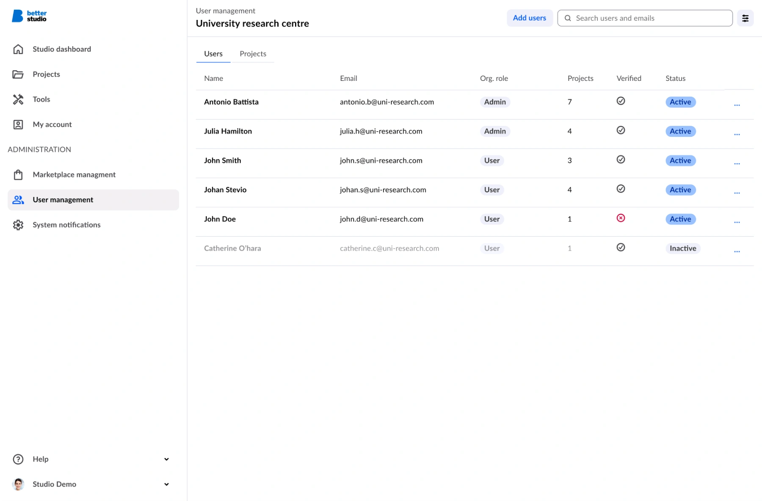Click verified checkmark for Antonio Battista

coord(621,101)
